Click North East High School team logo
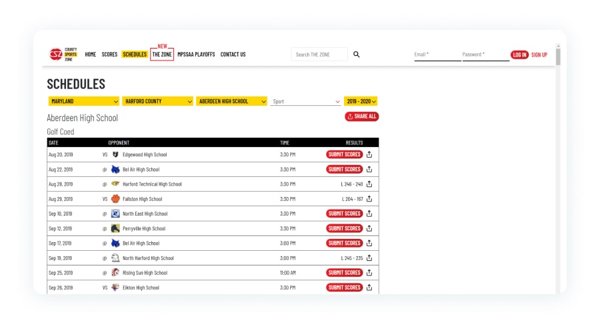This screenshot has height=326, width=600. 115,214
